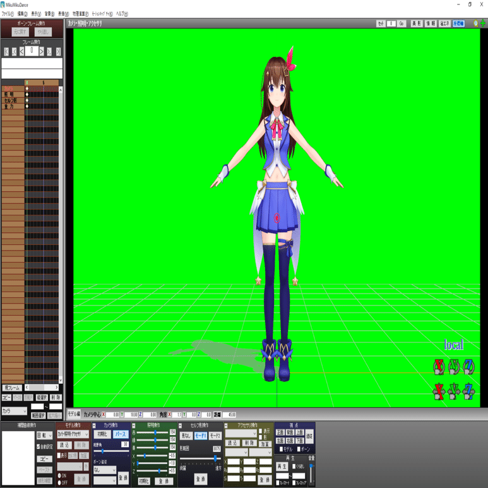Open the bone follow なし dropdown

pyautogui.click(x=105, y=470)
